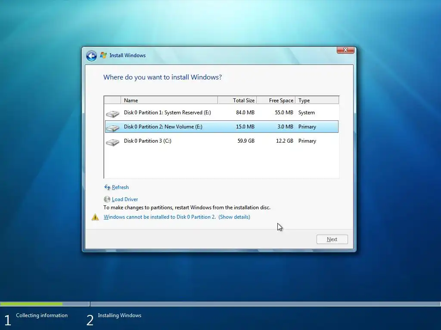This screenshot has width=441, height=330.
Task: Sort by the Type column header
Action: (x=317, y=100)
